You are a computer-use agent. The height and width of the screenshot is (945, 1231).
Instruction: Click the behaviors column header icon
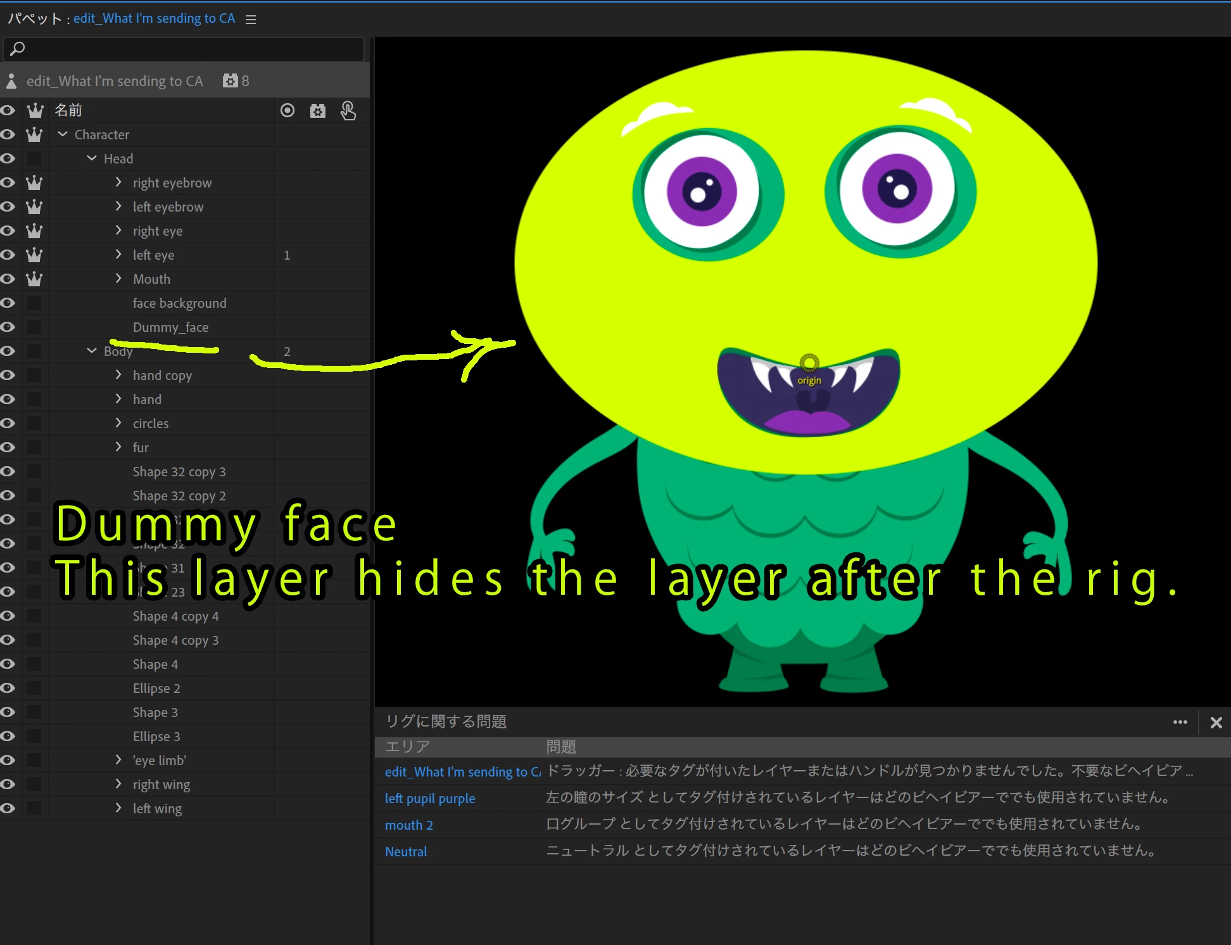point(318,111)
